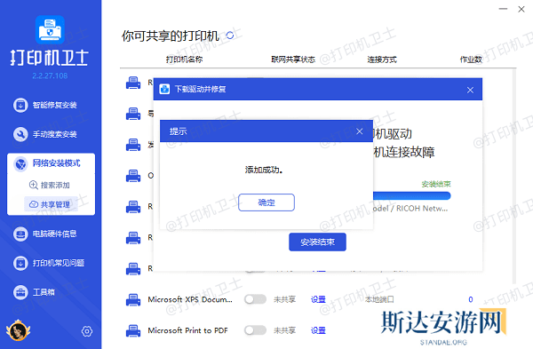Image resolution: width=533 pixels, height=349 pixels.
Task: Click the printer list vertical scrollbar
Action: coord(514,176)
